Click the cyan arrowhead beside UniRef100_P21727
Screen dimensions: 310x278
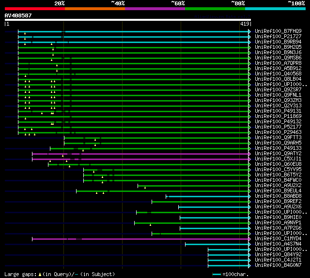pos(249,37)
